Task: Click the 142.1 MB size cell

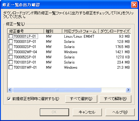Action: click(x=123, y=52)
